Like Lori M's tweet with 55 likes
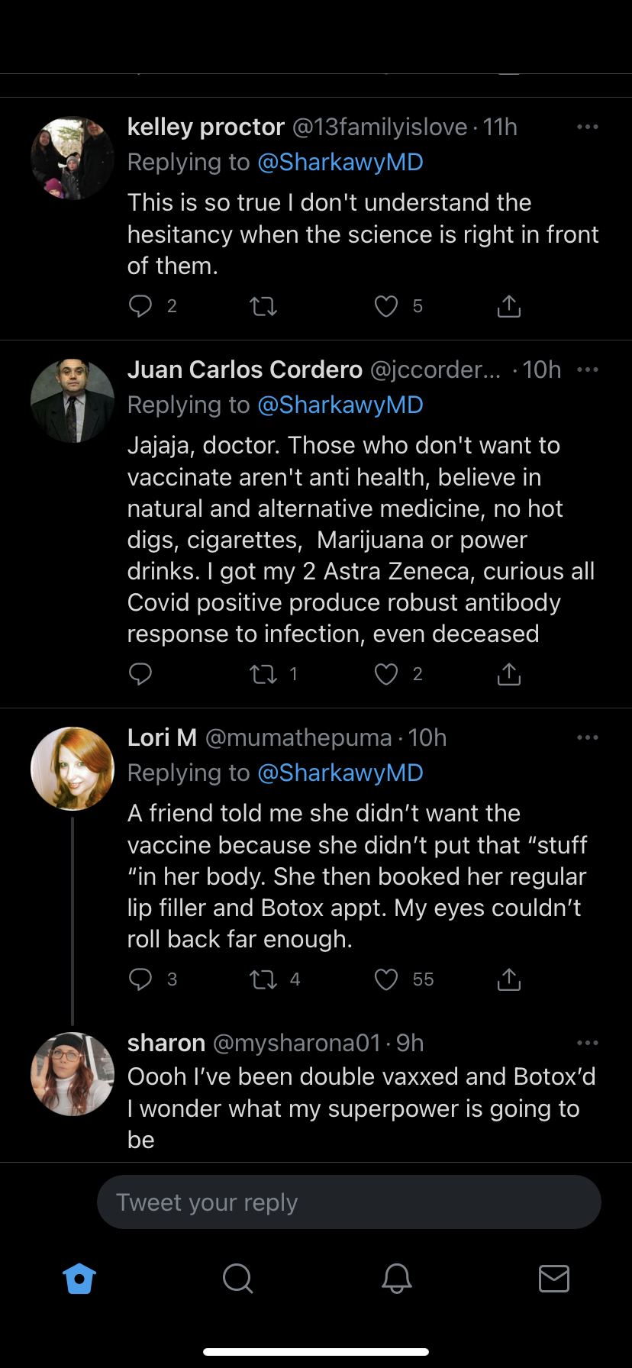The height and width of the screenshot is (1368, 632). [x=386, y=979]
